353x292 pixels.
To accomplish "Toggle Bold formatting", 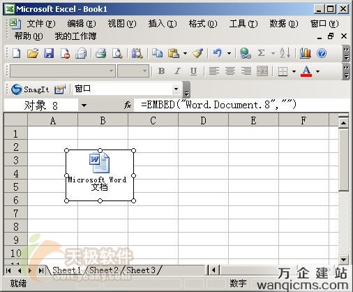I will [x=161, y=71].
